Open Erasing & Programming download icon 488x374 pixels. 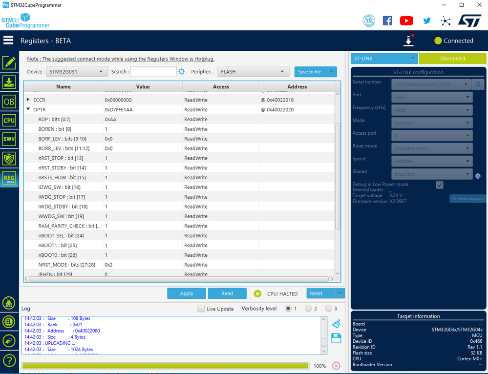[9, 83]
